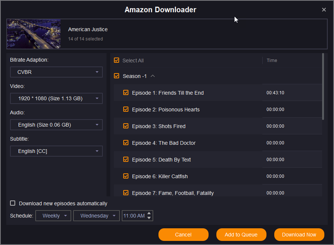The width and height of the screenshot is (334, 245).
Task: Click the 11:00 AM time field
Action: [134, 216]
